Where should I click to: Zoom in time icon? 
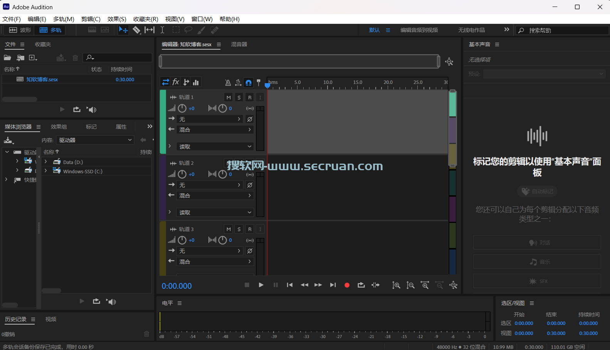[425, 285]
